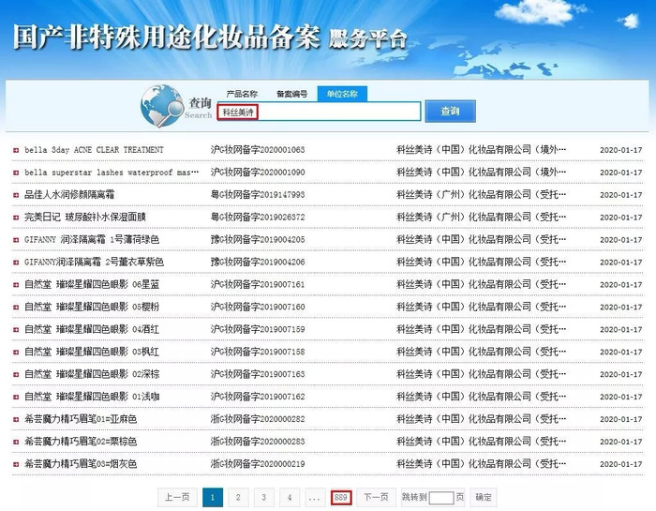Open 自然堂 璀璨星耀四色眼影 04酒红

[x=92, y=329]
